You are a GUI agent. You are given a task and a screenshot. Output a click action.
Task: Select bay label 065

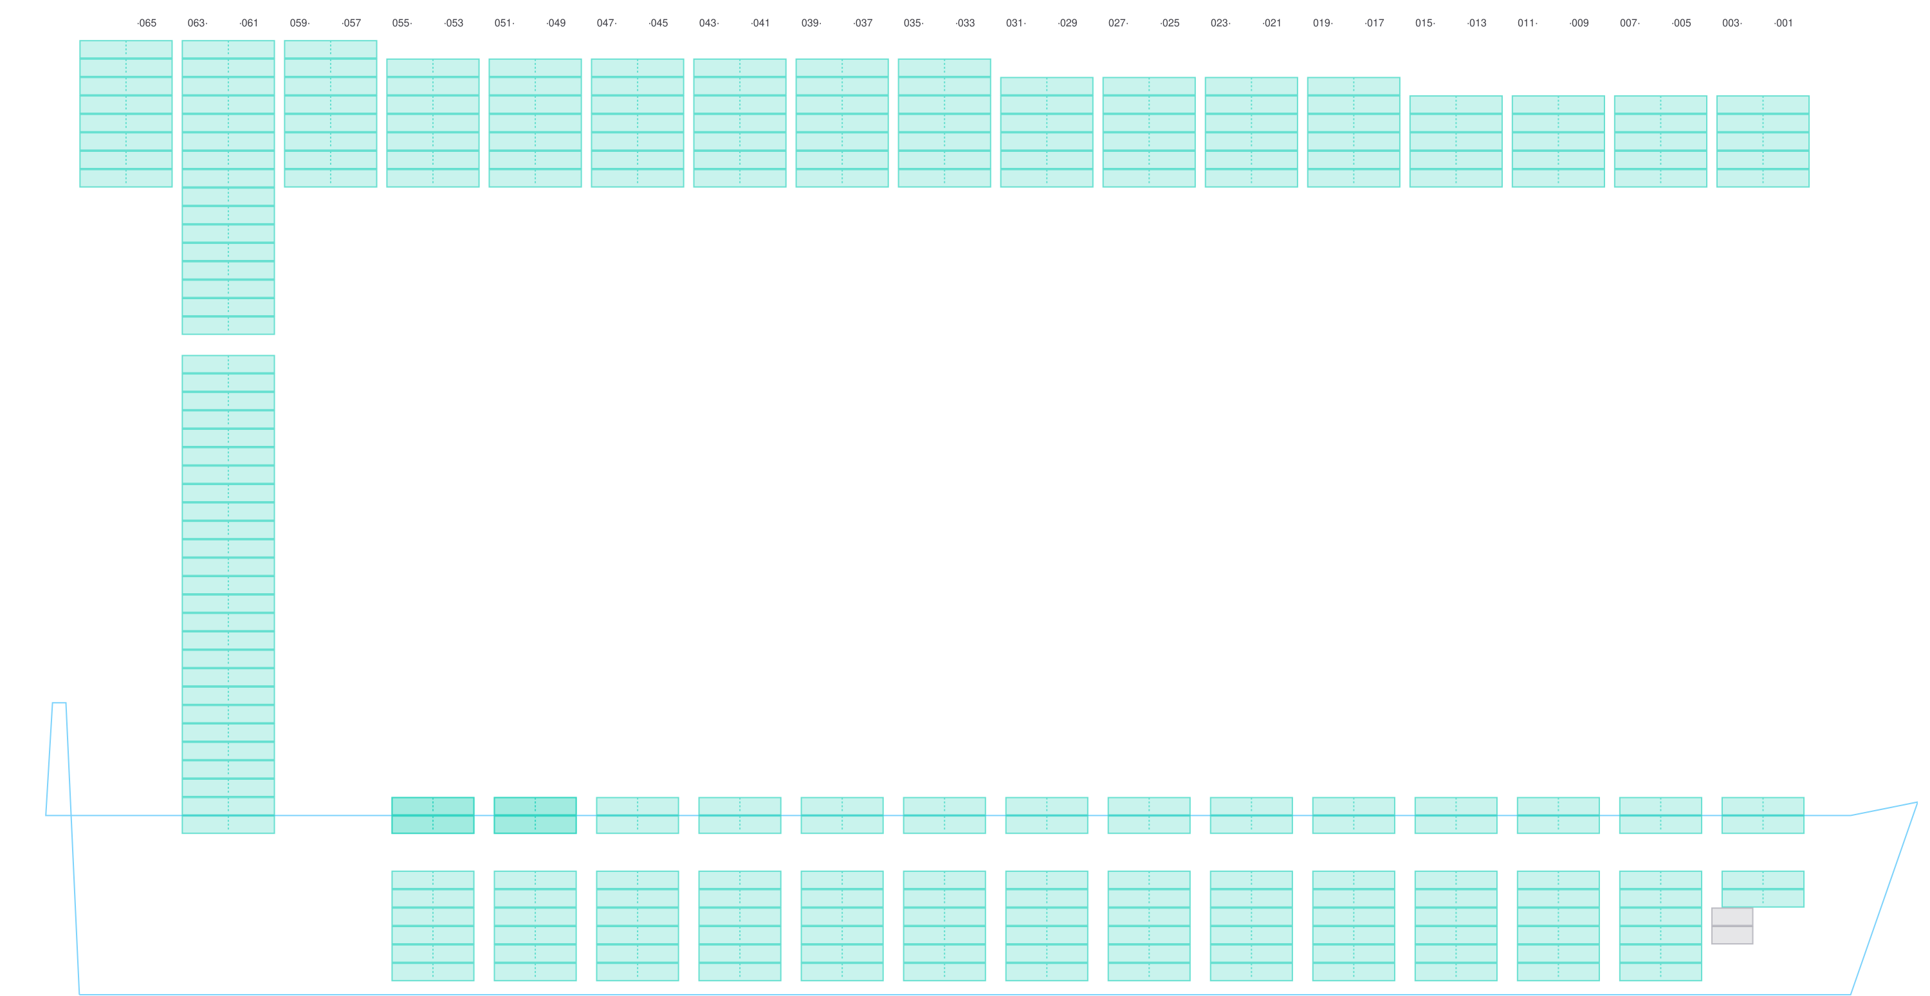tap(147, 23)
